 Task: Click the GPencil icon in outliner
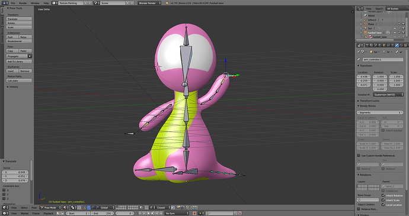click(x=366, y=20)
